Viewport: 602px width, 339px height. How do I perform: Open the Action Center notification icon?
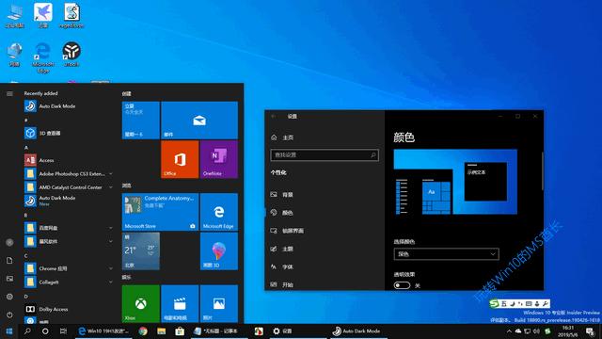(x=590, y=331)
